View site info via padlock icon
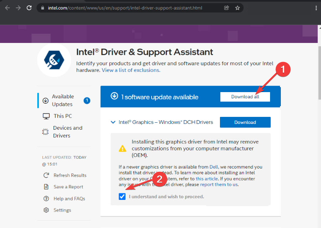This screenshot has width=321, height=228. coord(43,8)
